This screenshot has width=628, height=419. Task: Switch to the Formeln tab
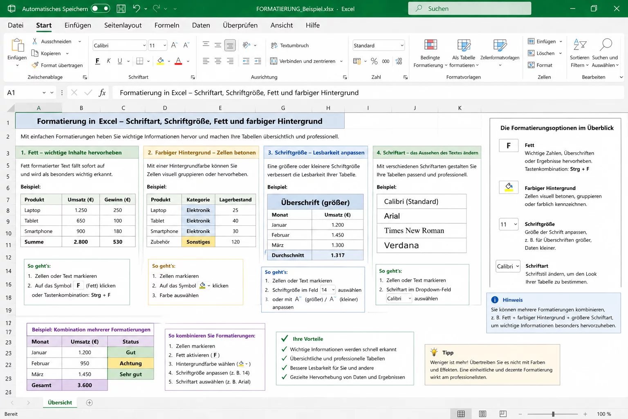coord(167,25)
